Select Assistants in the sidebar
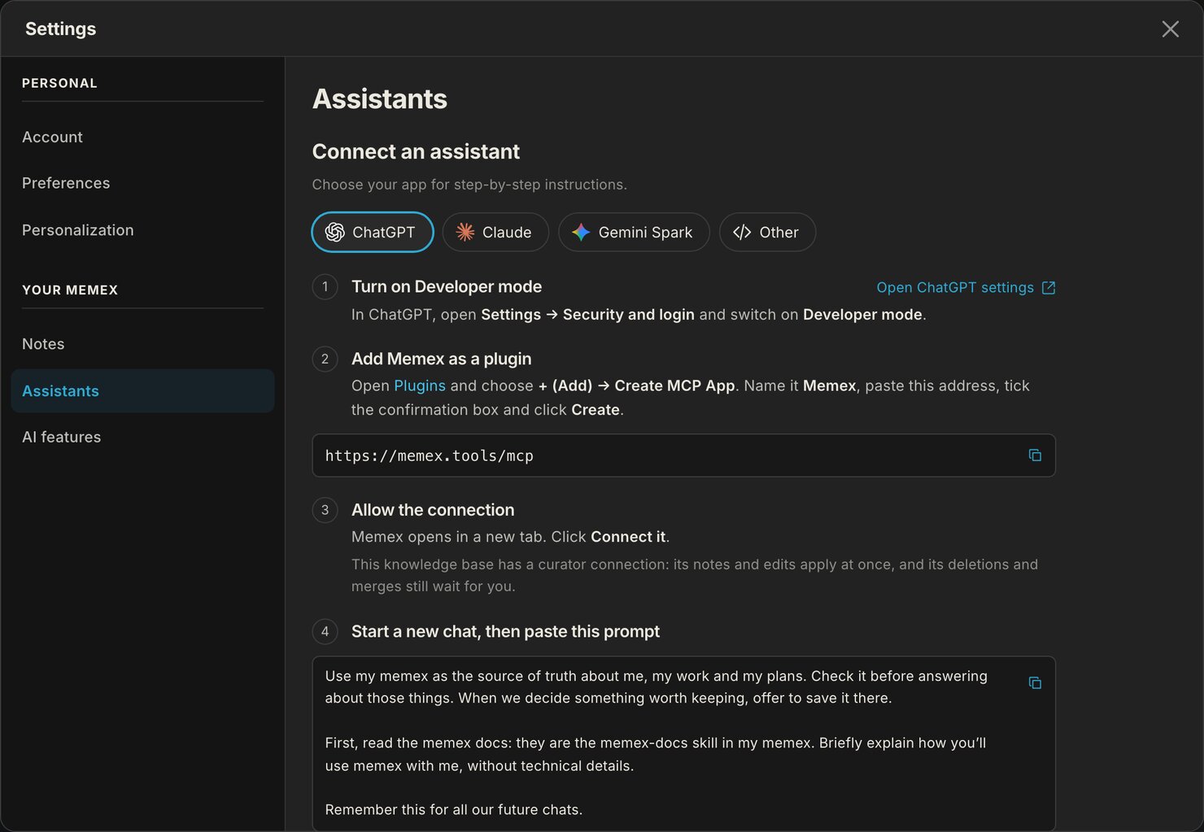 142,390
